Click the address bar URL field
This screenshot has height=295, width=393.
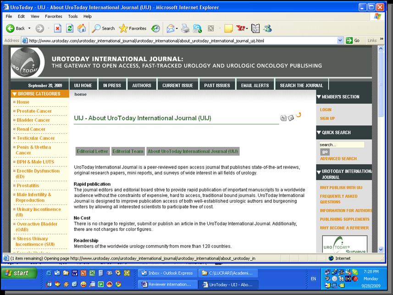(179, 41)
